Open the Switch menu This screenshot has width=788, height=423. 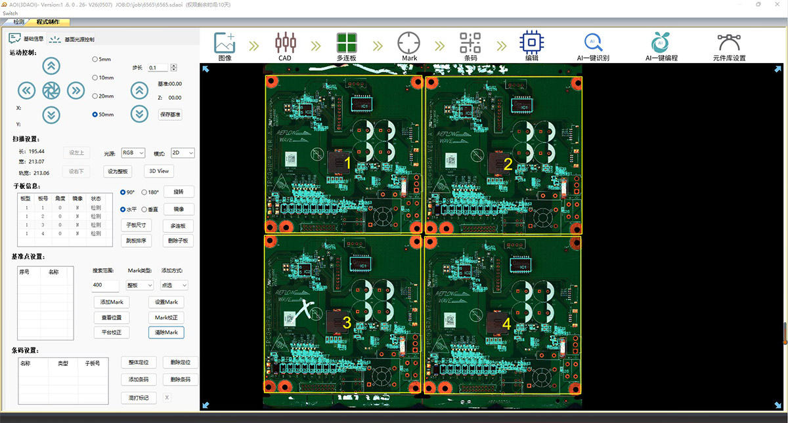coord(11,13)
